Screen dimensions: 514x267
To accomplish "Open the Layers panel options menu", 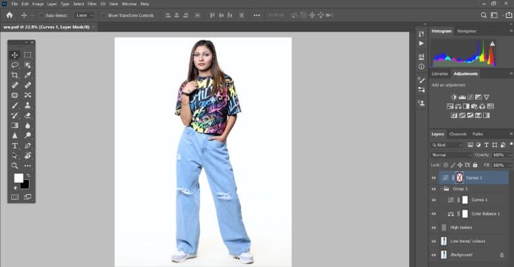I will (511, 134).
